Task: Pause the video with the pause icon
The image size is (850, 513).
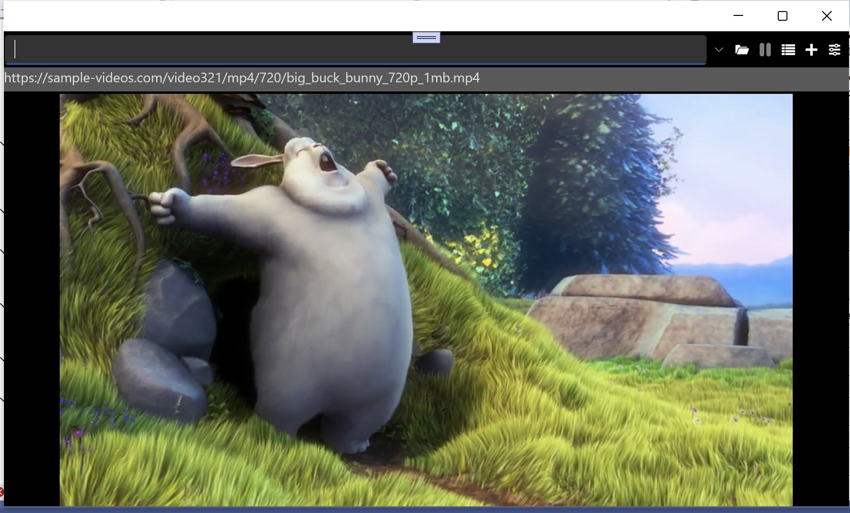Action: [765, 50]
